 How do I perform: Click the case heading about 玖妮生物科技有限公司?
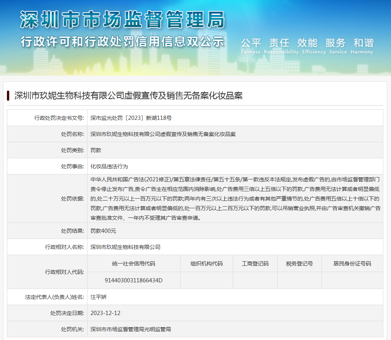click(x=128, y=96)
